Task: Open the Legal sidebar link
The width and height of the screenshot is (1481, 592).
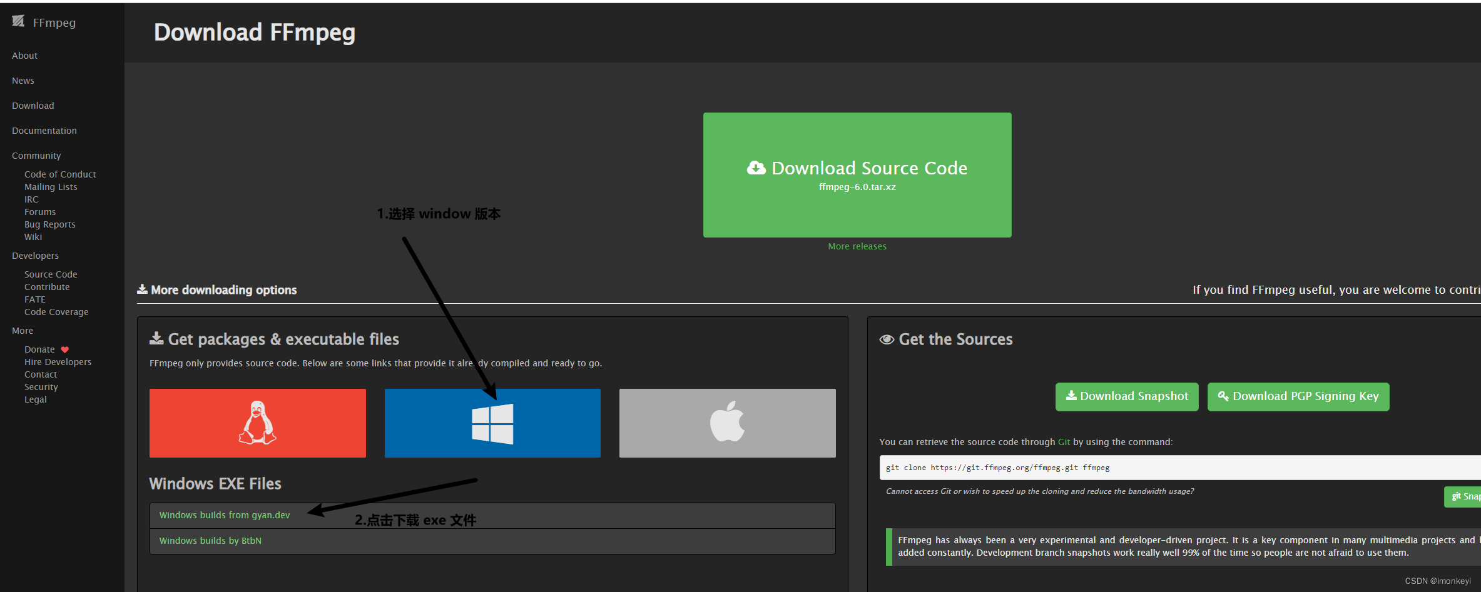Action: pos(36,399)
